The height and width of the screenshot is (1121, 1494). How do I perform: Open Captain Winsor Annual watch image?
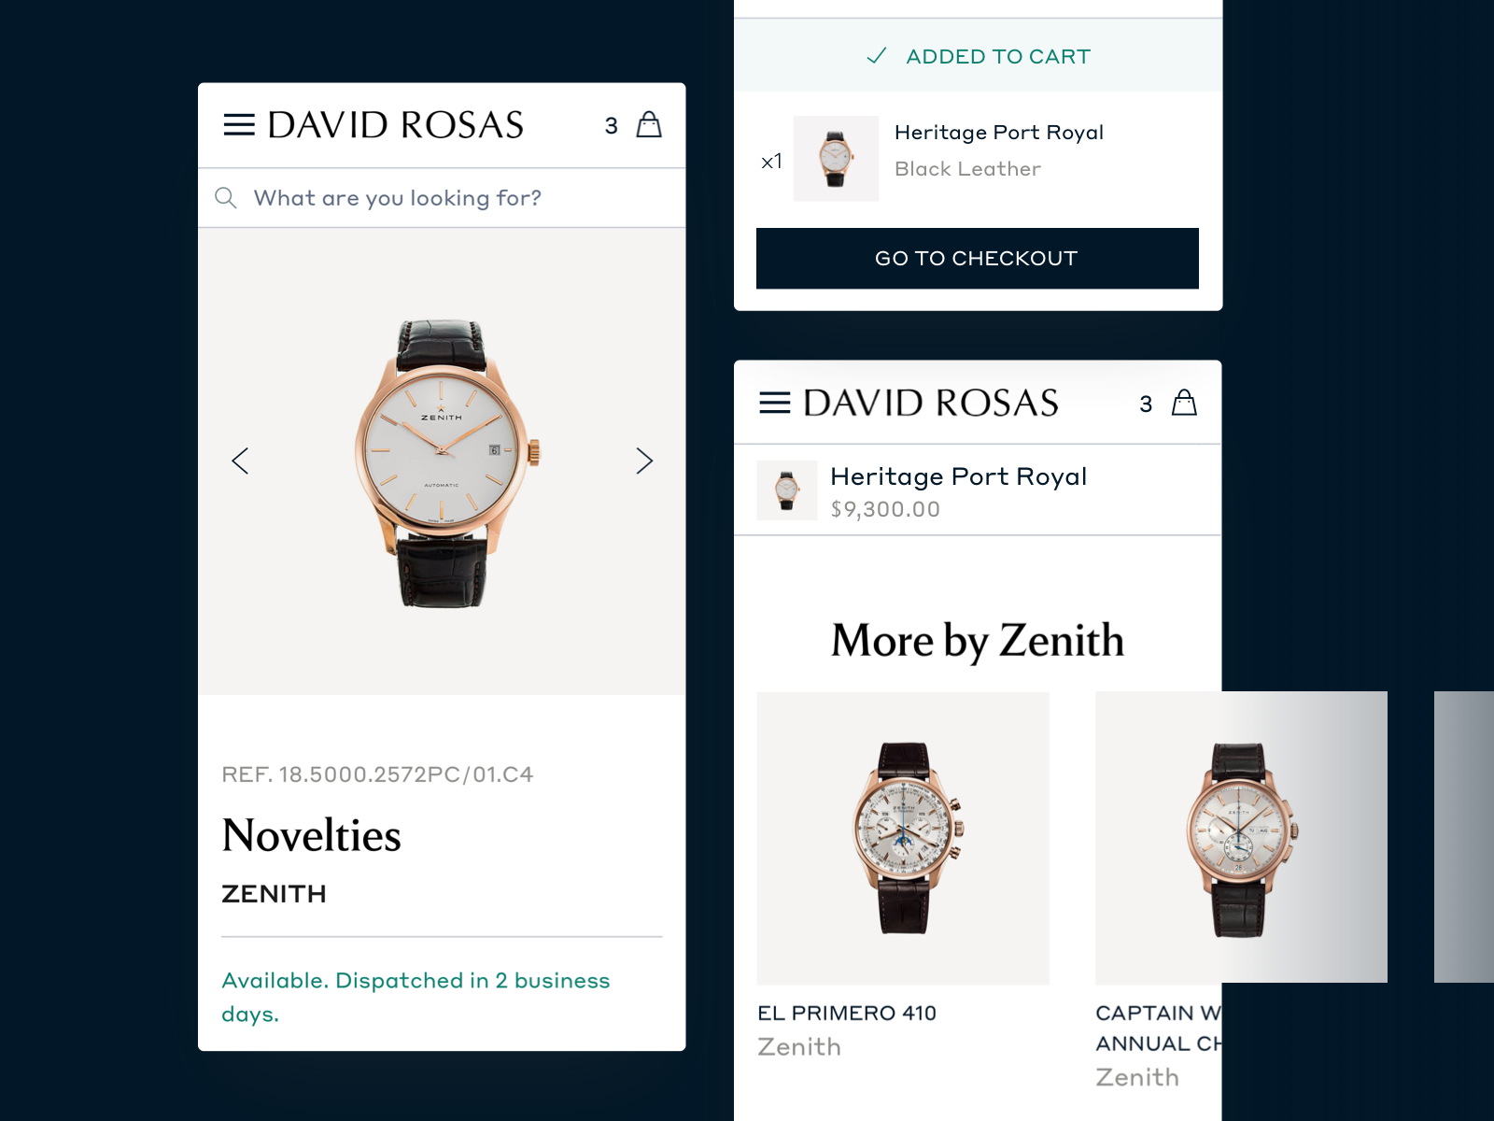(1241, 838)
